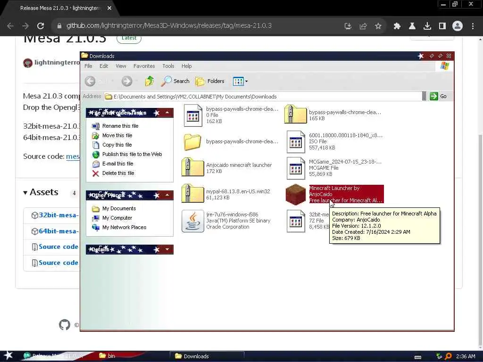The height and width of the screenshot is (362, 483).
Task: Select the 6001.18000 ISO File icon
Action: 296,141
